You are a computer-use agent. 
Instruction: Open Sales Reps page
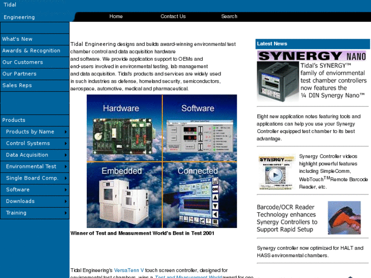(35, 85)
